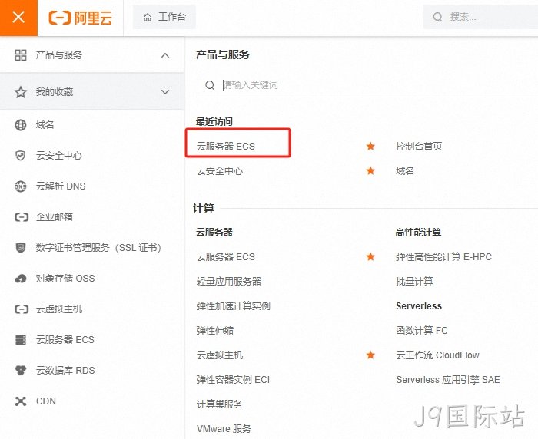Click the SSL 证书 shield icon

point(21,247)
